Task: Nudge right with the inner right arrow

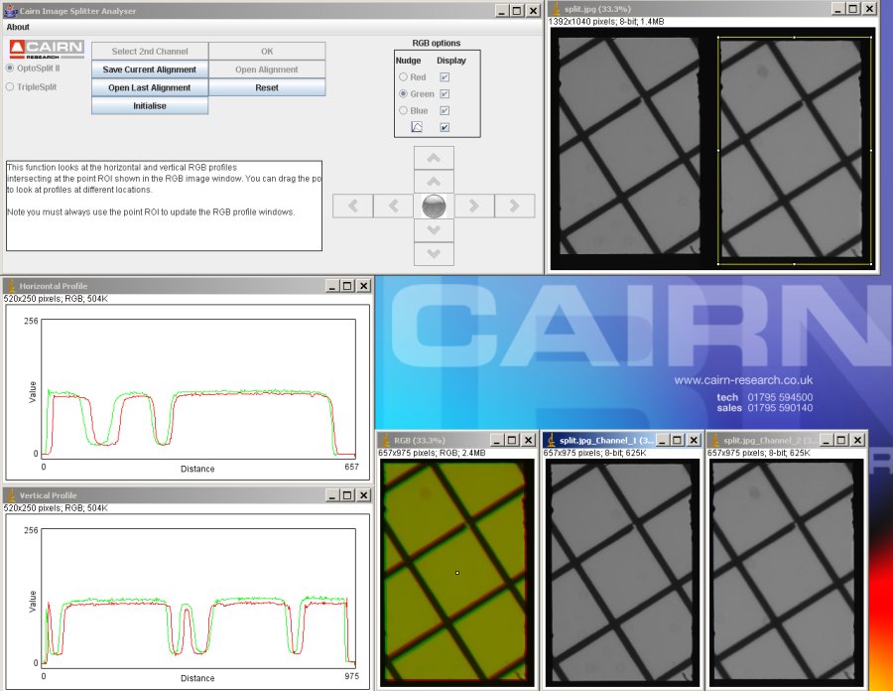Action: [x=474, y=206]
